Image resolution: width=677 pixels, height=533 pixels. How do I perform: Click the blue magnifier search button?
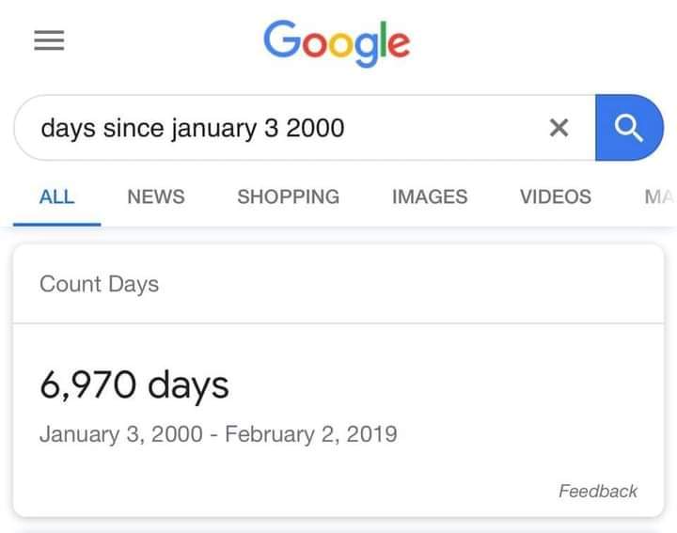(x=629, y=128)
